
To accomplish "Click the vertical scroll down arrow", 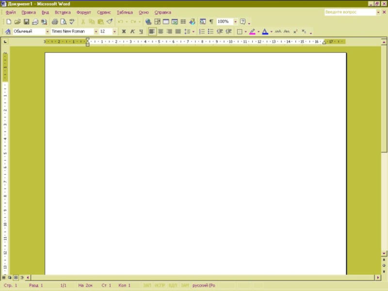I will 384,253.
